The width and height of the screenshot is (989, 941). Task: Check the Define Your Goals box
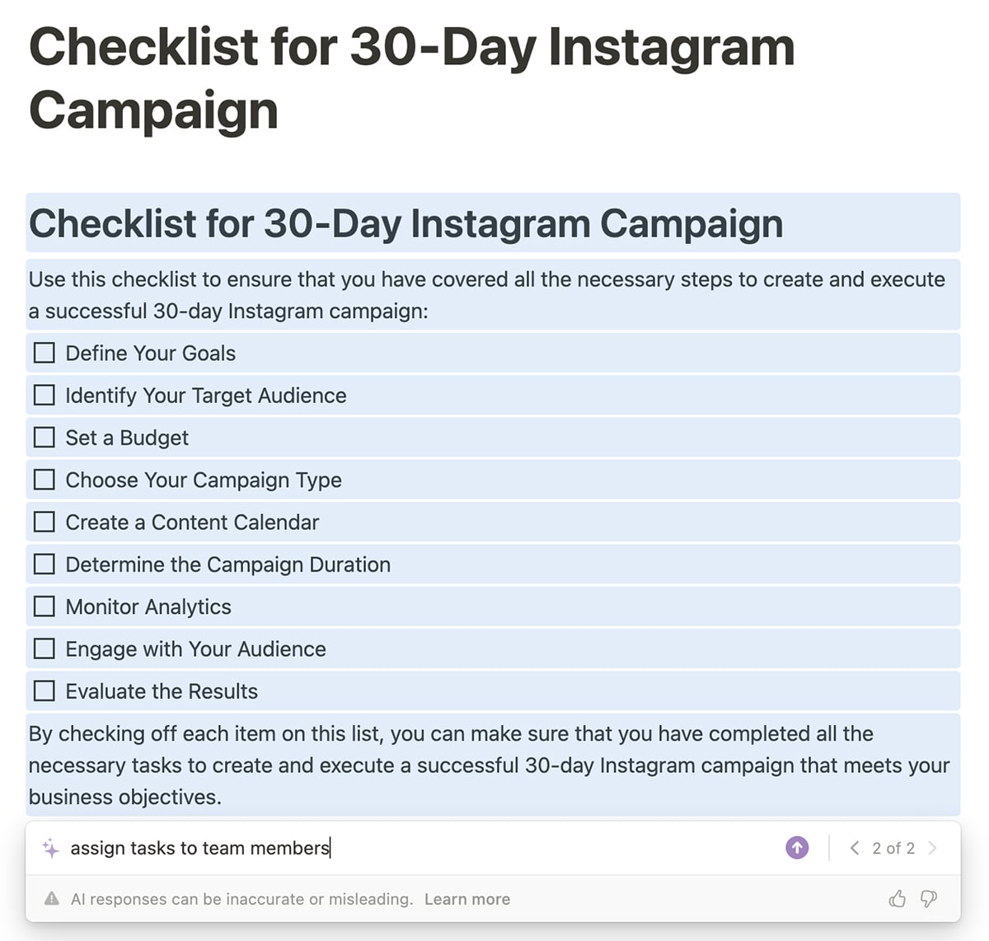(x=45, y=353)
